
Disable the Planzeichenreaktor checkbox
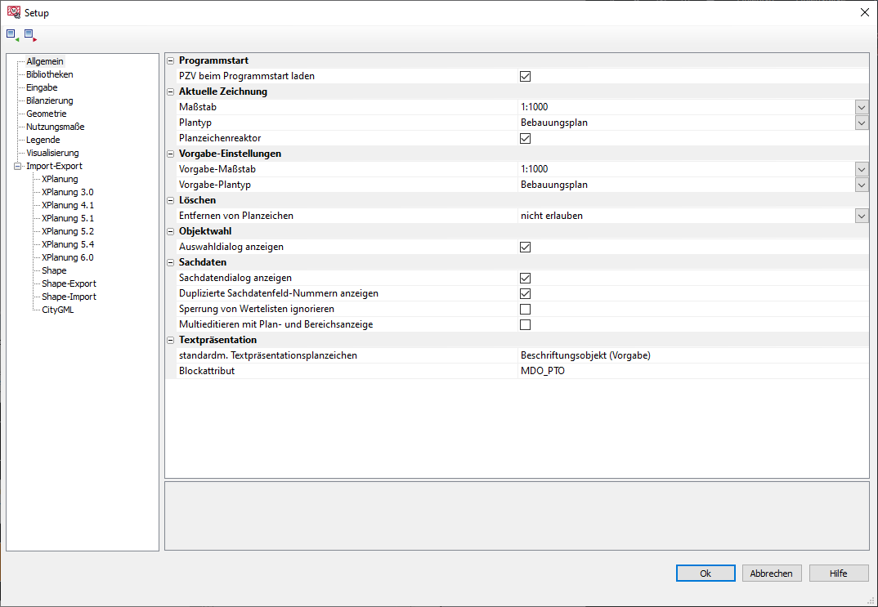(x=526, y=138)
